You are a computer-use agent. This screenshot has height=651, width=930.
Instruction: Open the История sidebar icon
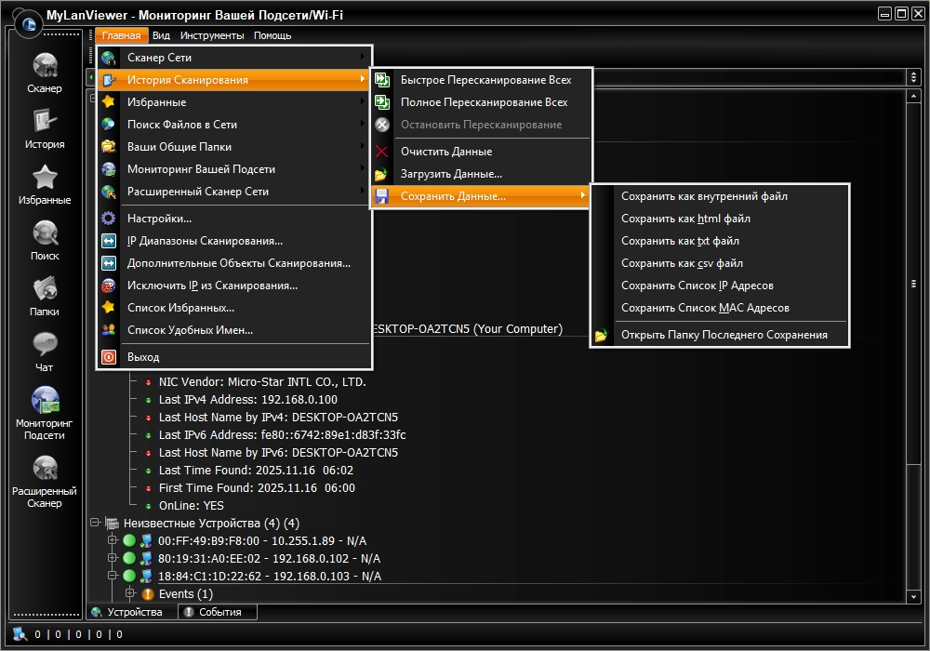(x=45, y=121)
